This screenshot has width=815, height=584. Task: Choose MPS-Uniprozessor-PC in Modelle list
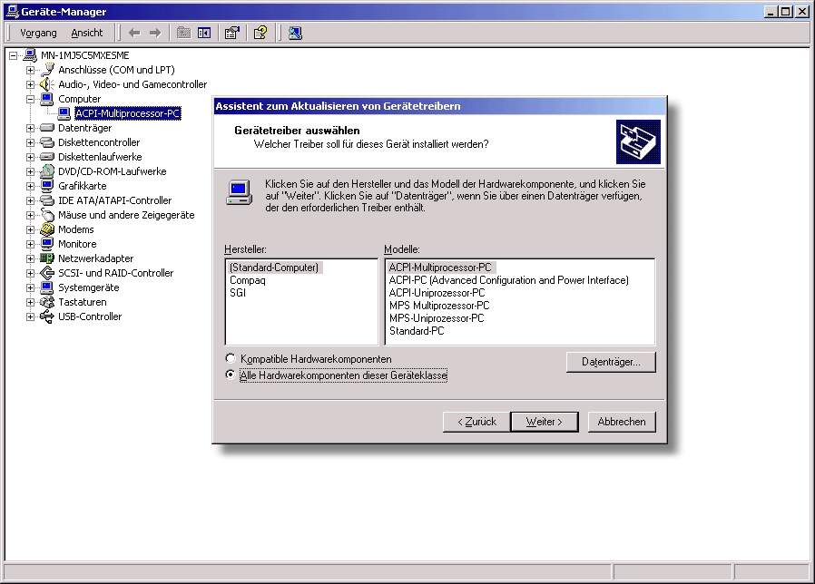tap(437, 318)
